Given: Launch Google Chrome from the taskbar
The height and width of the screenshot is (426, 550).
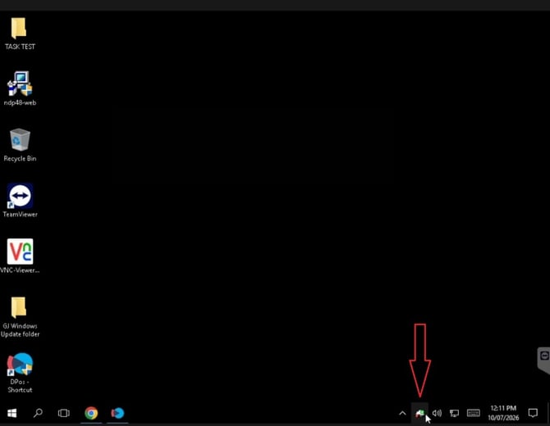Looking at the screenshot, I should [91, 413].
